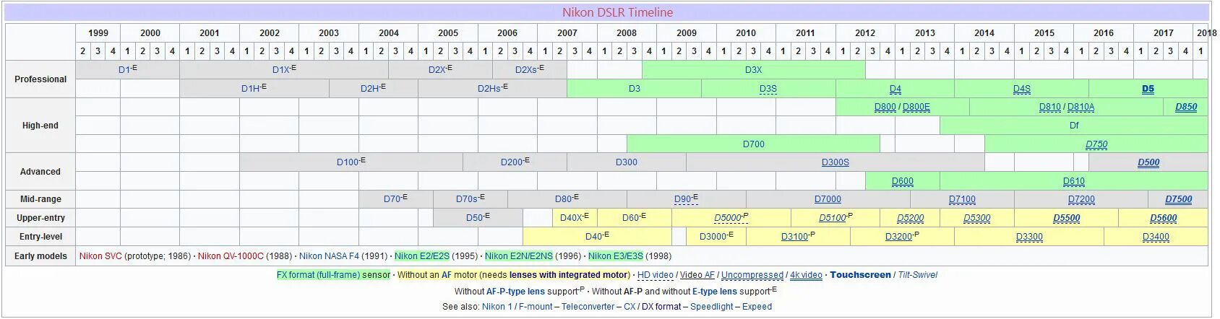This screenshot has height=319, width=1220.
Task: Open the D90 camera link
Action: pos(683,199)
